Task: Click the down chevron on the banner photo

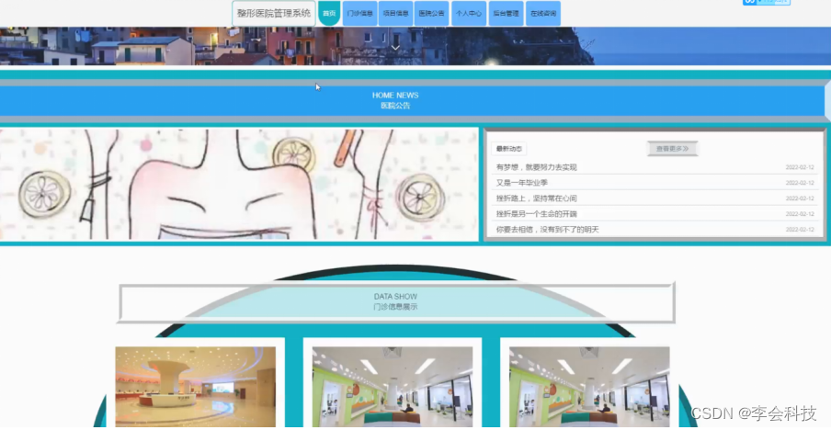Action: [x=395, y=48]
